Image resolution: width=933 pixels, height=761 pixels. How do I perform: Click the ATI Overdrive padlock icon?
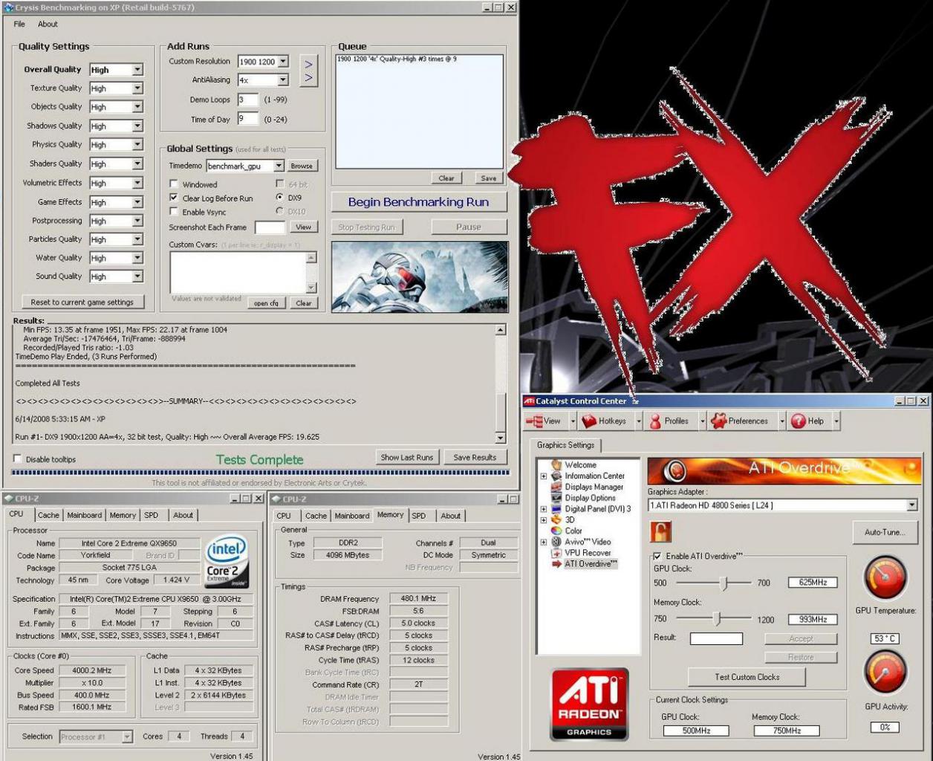(x=660, y=531)
